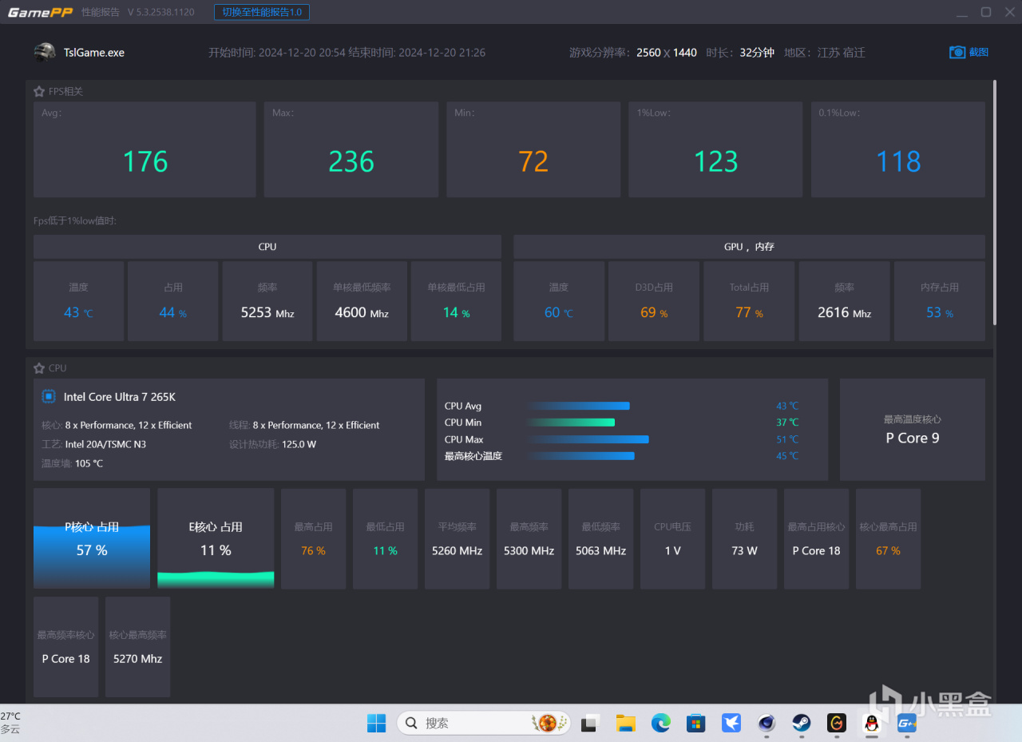Open File Explorer from the taskbar
The height and width of the screenshot is (742, 1022).
point(625,723)
